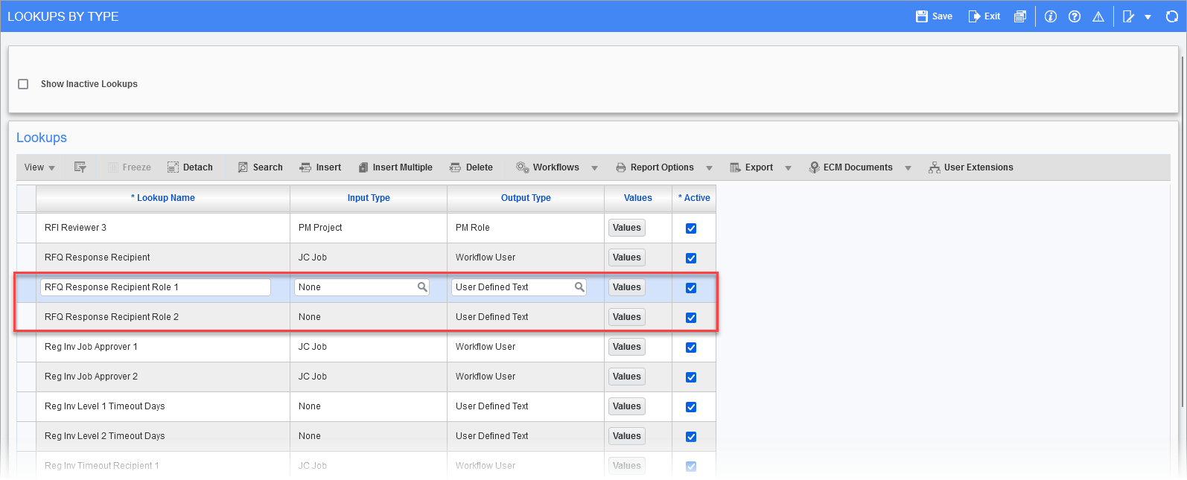
Task: Click the Delete row icon
Action: point(455,167)
